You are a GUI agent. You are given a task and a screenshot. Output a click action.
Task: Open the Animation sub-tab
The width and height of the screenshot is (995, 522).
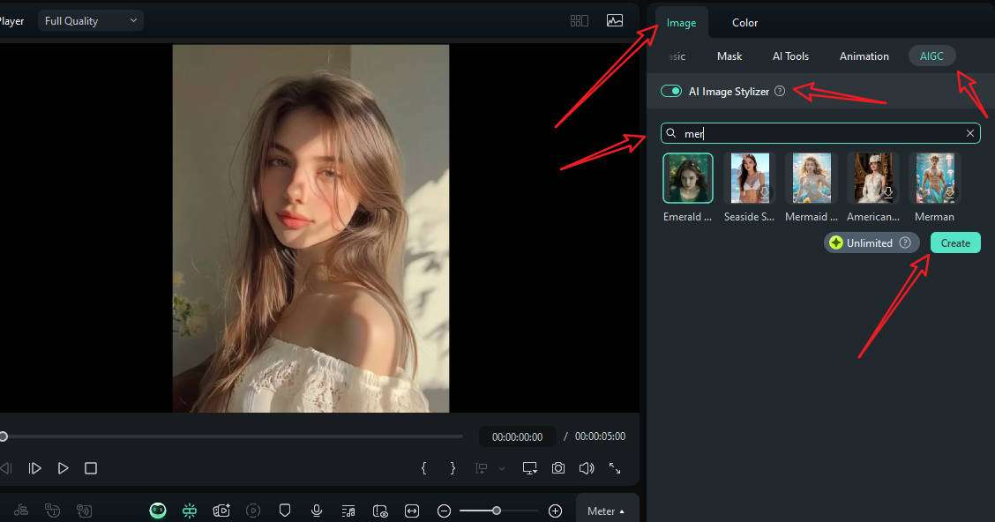864,56
